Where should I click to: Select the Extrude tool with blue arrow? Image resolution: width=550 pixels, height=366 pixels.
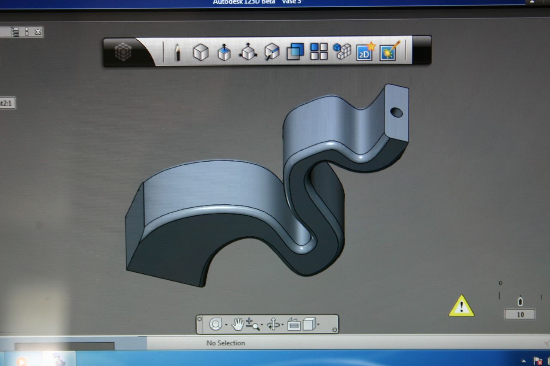click(224, 52)
